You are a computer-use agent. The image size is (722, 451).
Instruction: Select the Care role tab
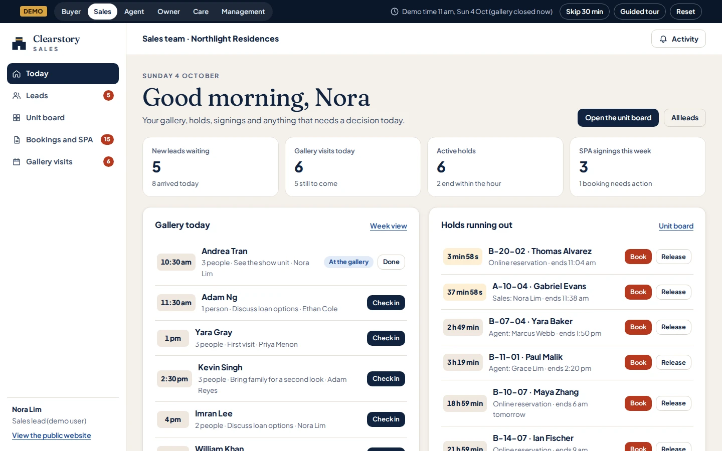(201, 12)
